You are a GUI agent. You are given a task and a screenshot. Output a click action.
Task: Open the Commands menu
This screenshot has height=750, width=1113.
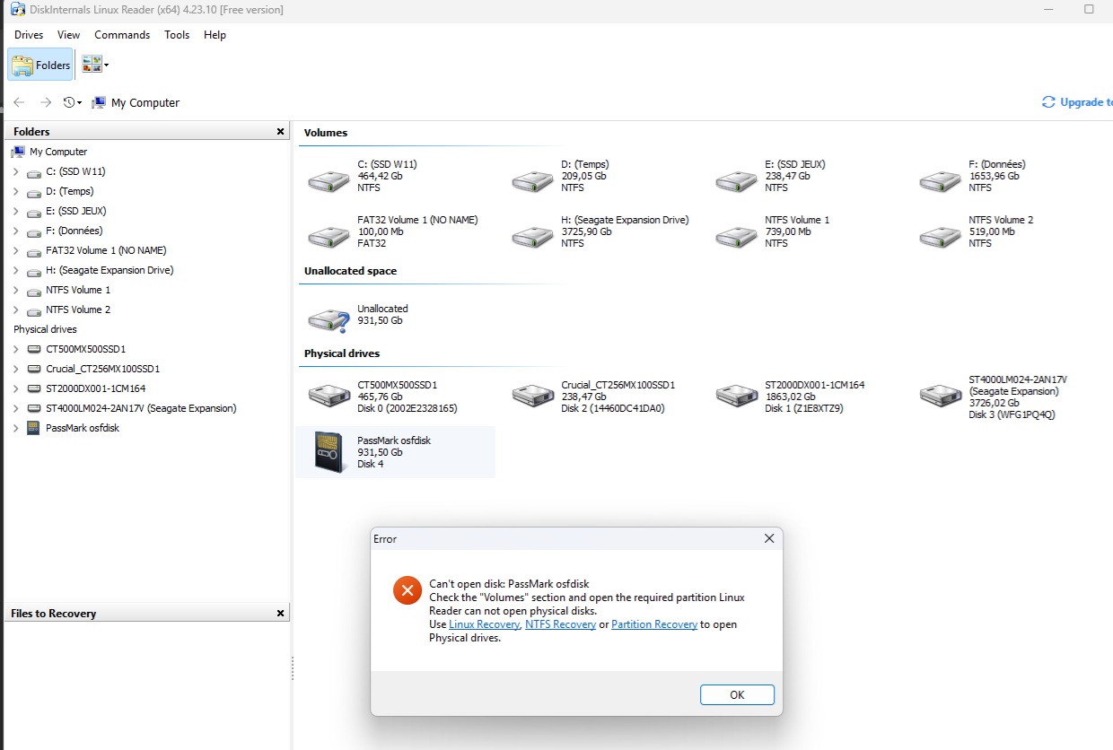pyautogui.click(x=122, y=35)
